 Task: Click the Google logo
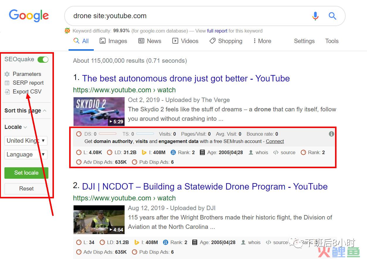tap(29, 16)
